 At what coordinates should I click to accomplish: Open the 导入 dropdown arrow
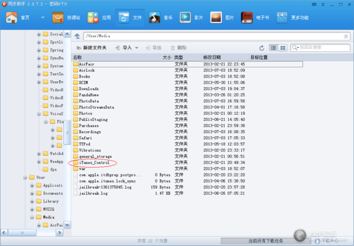tap(137, 48)
